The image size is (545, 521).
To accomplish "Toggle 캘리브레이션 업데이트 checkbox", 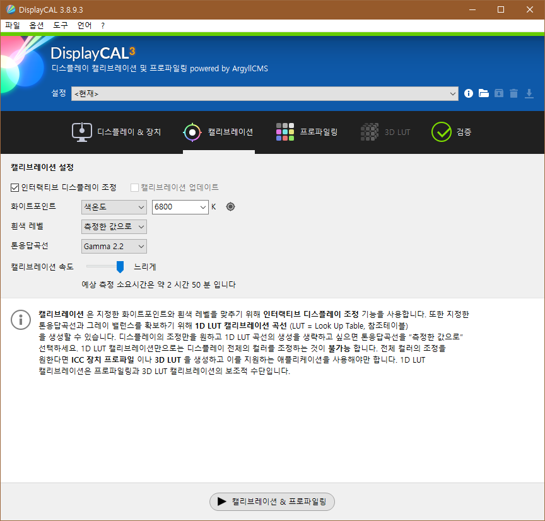I will pos(134,188).
